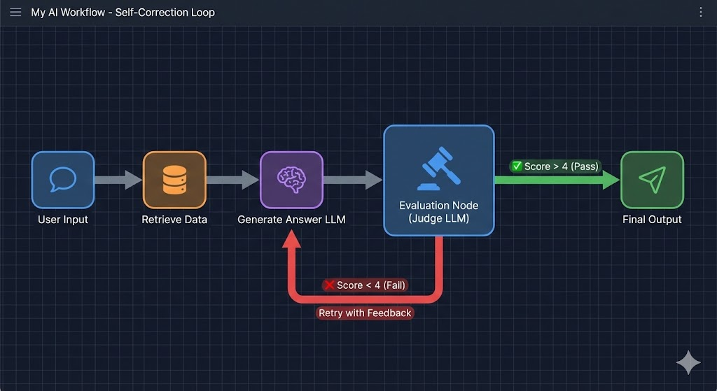This screenshot has height=391, width=717.
Task: Click the green checkmark on the Pass label
Action: click(x=517, y=166)
